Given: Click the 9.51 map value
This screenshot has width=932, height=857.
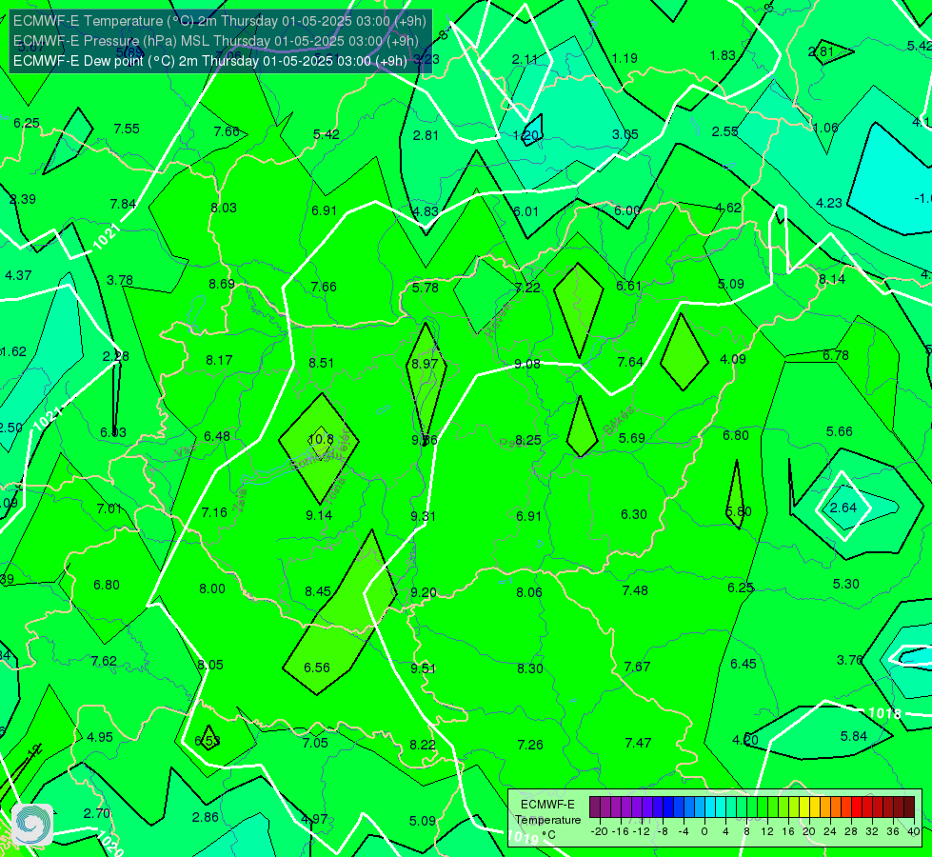Looking at the screenshot, I should [x=424, y=668].
